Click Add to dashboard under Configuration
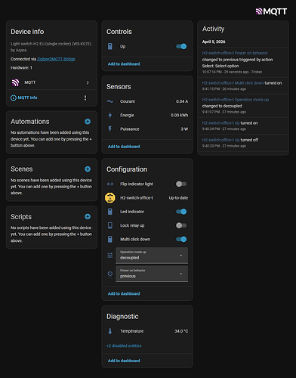Image resolution: width=296 pixels, height=378 pixels. pyautogui.click(x=124, y=294)
